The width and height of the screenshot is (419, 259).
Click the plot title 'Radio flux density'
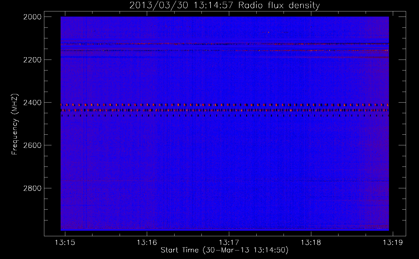tap(279, 5)
